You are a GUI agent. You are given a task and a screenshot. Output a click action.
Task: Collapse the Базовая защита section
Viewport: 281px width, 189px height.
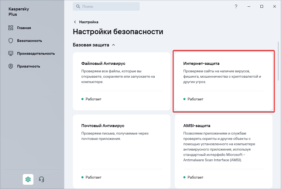click(x=113, y=45)
